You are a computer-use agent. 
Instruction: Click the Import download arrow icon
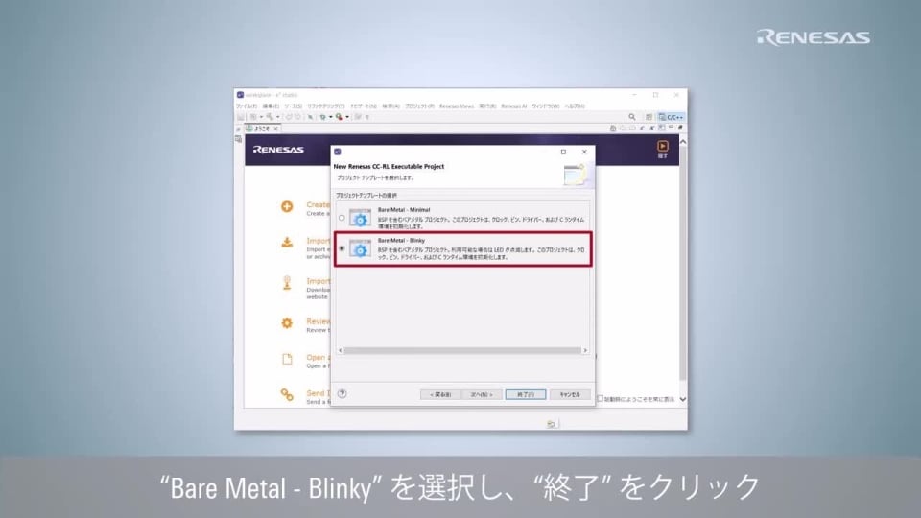[x=286, y=243]
